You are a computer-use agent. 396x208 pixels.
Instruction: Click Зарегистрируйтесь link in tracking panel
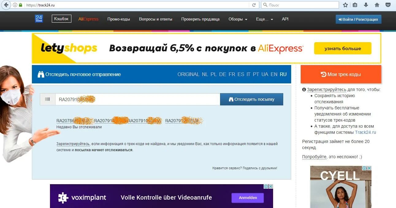[73, 144]
